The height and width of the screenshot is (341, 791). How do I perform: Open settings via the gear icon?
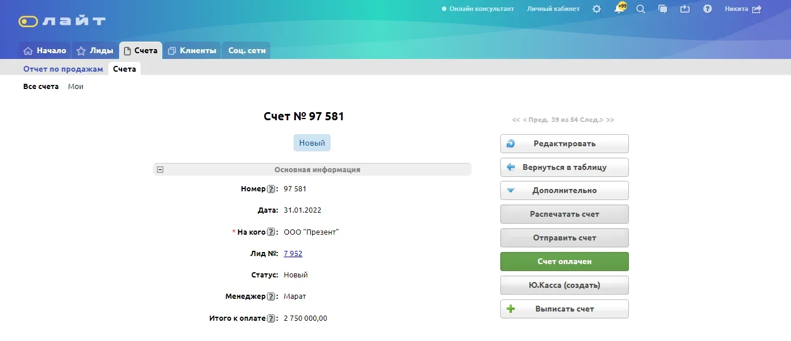pos(596,9)
